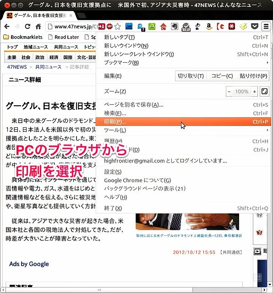
Task: Click the checkmark icon with 3919 badge
Action: (186, 27)
